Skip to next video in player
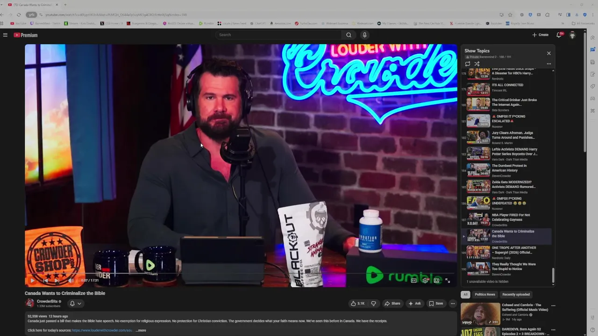Viewport: 598px width, 336px height. tap(57, 280)
